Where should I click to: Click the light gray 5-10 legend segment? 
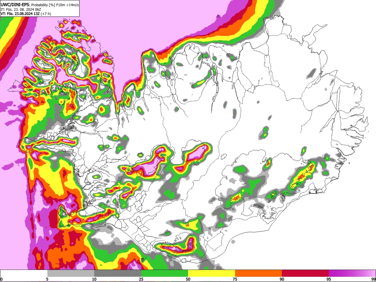(71, 273)
